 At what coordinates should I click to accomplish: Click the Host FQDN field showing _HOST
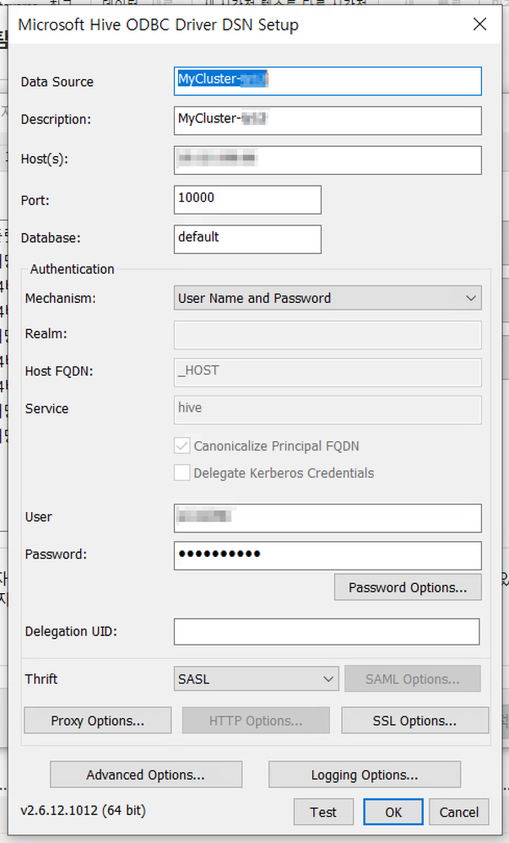tap(328, 373)
